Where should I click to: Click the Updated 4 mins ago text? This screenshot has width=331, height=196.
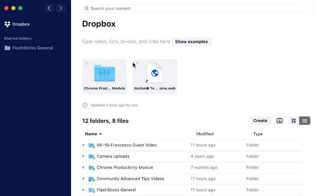click(x=114, y=105)
